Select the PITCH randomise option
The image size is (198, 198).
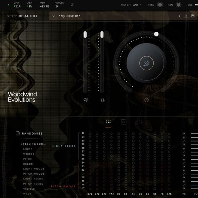tap(28, 159)
